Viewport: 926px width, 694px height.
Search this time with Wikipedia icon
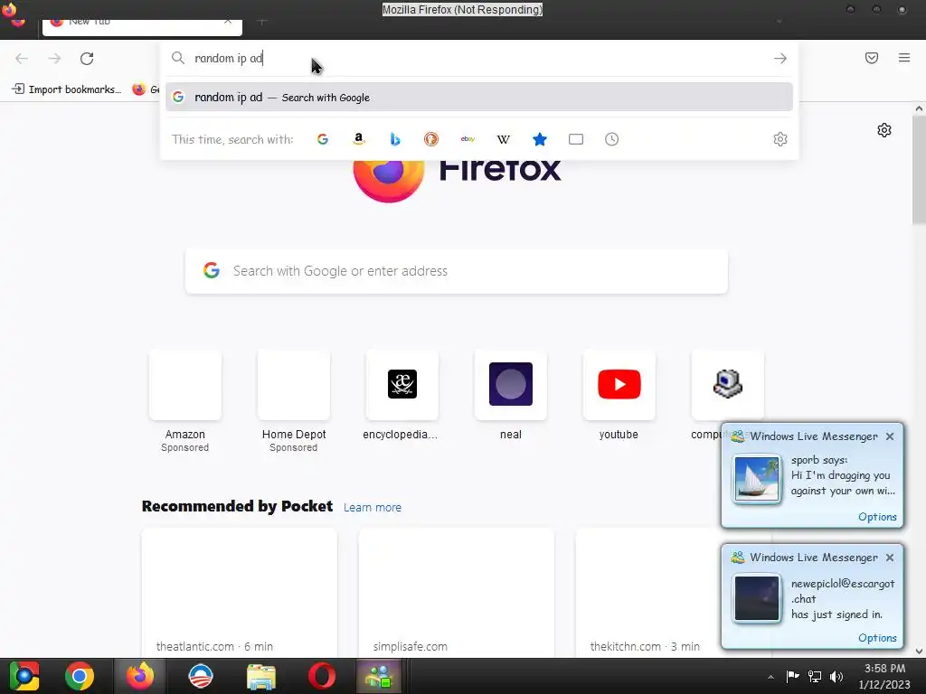click(x=504, y=139)
